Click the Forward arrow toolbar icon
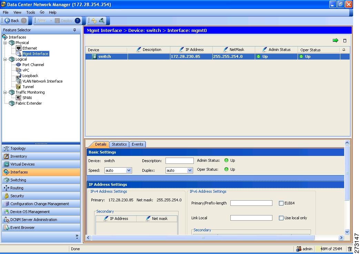 [x=24, y=21]
